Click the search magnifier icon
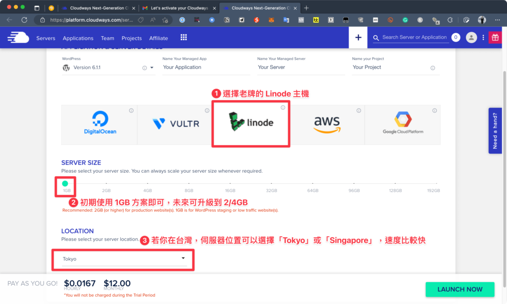 click(376, 38)
